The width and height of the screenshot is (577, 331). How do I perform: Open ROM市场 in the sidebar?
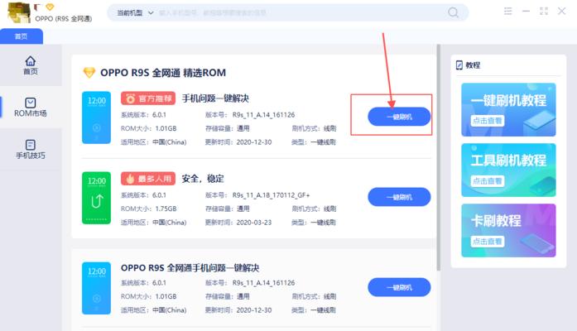(31, 108)
